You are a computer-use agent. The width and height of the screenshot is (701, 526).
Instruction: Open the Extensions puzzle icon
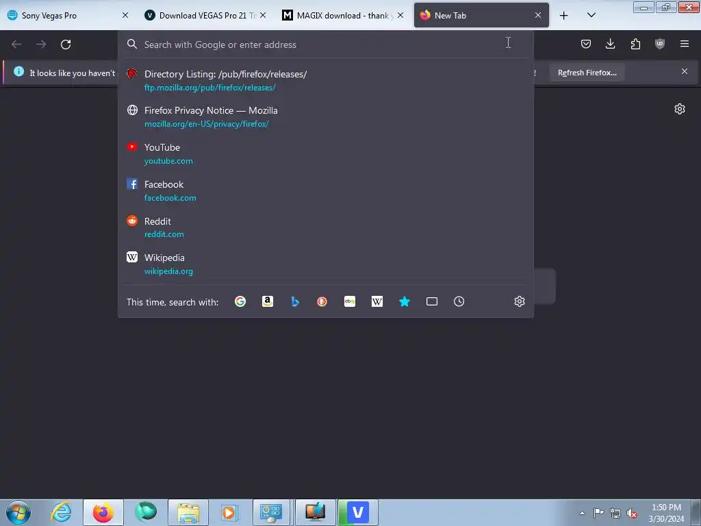coord(635,44)
